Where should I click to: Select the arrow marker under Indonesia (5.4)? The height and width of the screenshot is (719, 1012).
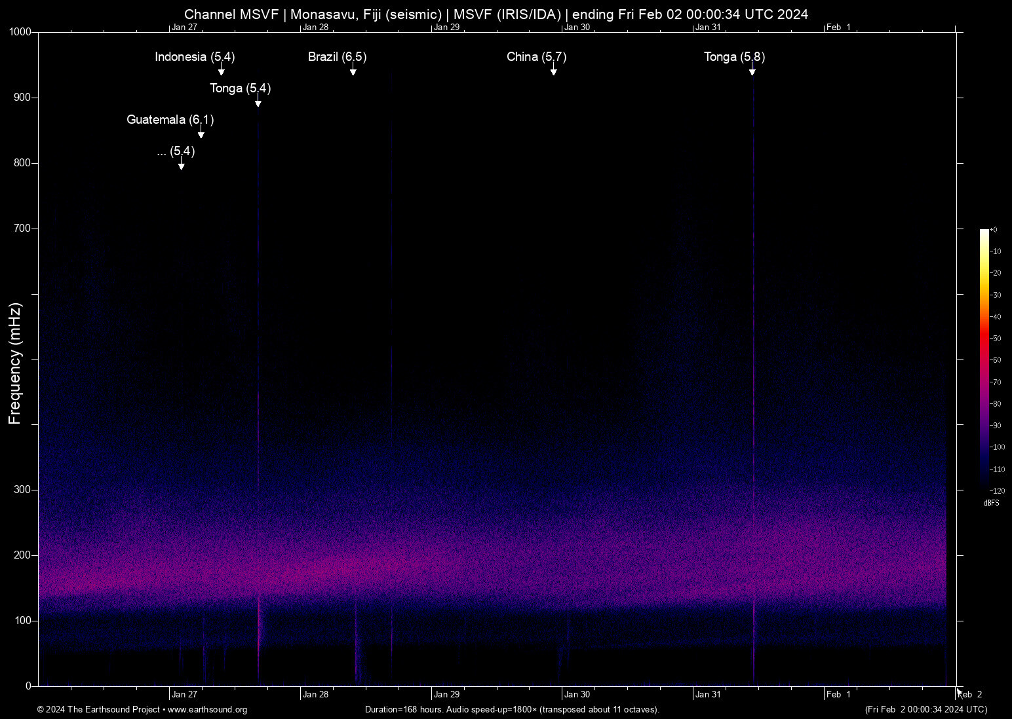[x=222, y=70]
